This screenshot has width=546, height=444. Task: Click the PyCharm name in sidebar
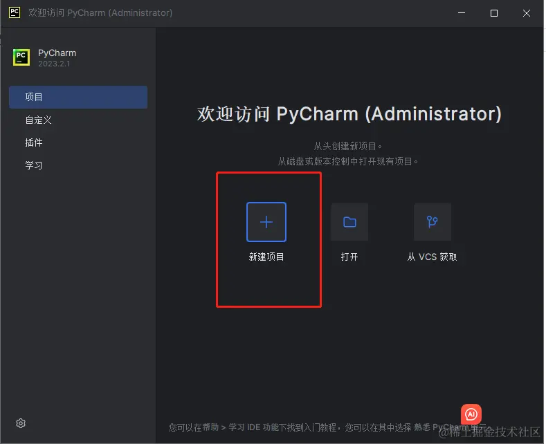[57, 53]
